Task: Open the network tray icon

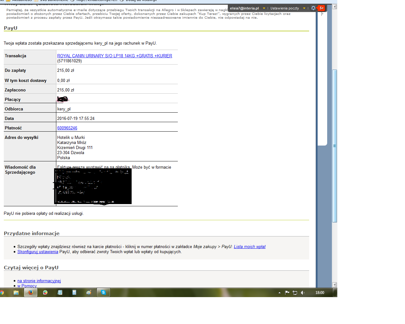Action: point(295,293)
